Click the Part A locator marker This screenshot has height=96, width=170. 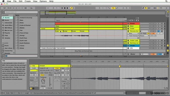[58, 21]
